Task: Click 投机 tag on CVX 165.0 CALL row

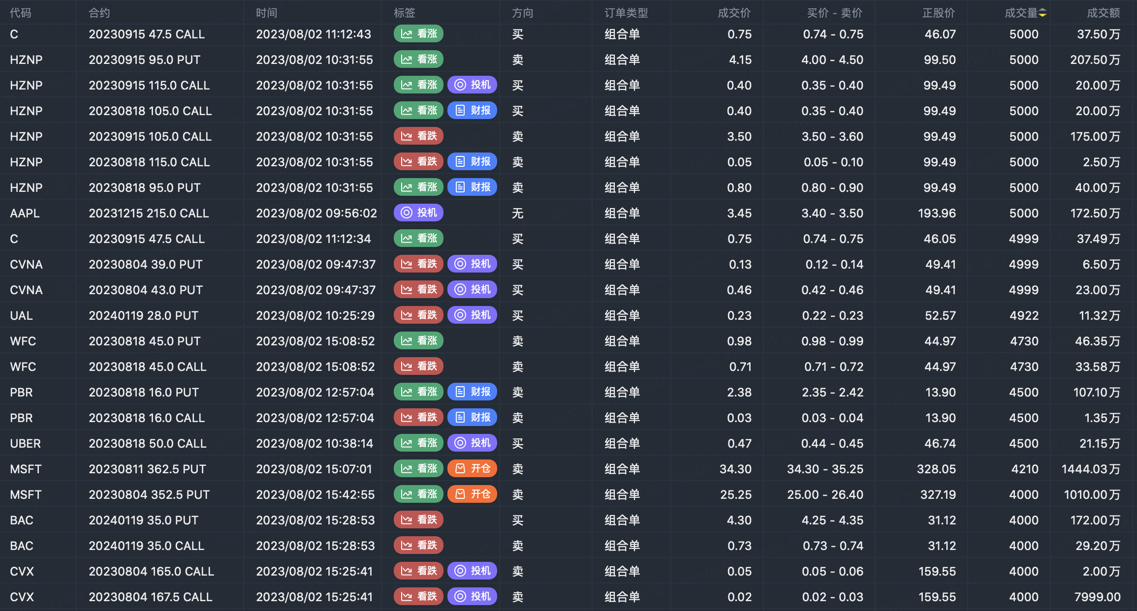Action: pyautogui.click(x=472, y=571)
